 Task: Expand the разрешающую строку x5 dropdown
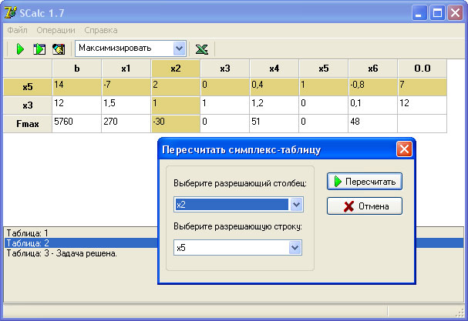(295, 248)
